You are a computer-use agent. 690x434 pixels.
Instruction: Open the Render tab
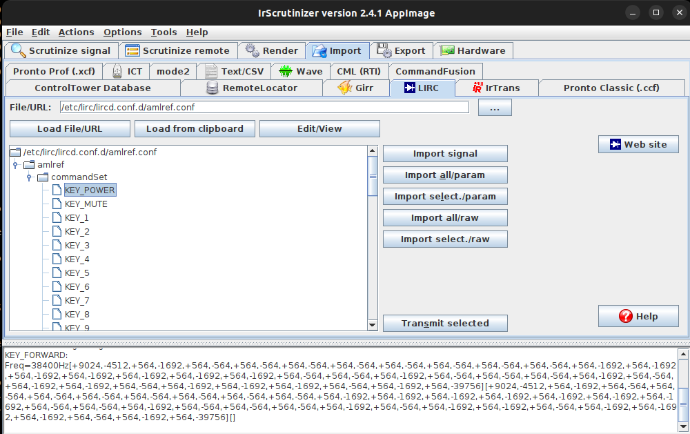(272, 50)
